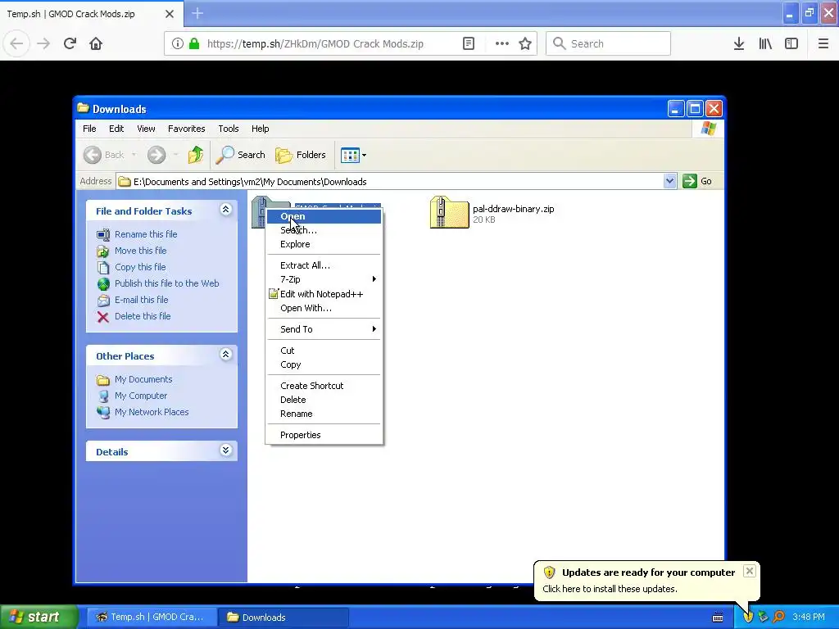The height and width of the screenshot is (629, 839).
Task: Open the View menu
Action: 146,129
